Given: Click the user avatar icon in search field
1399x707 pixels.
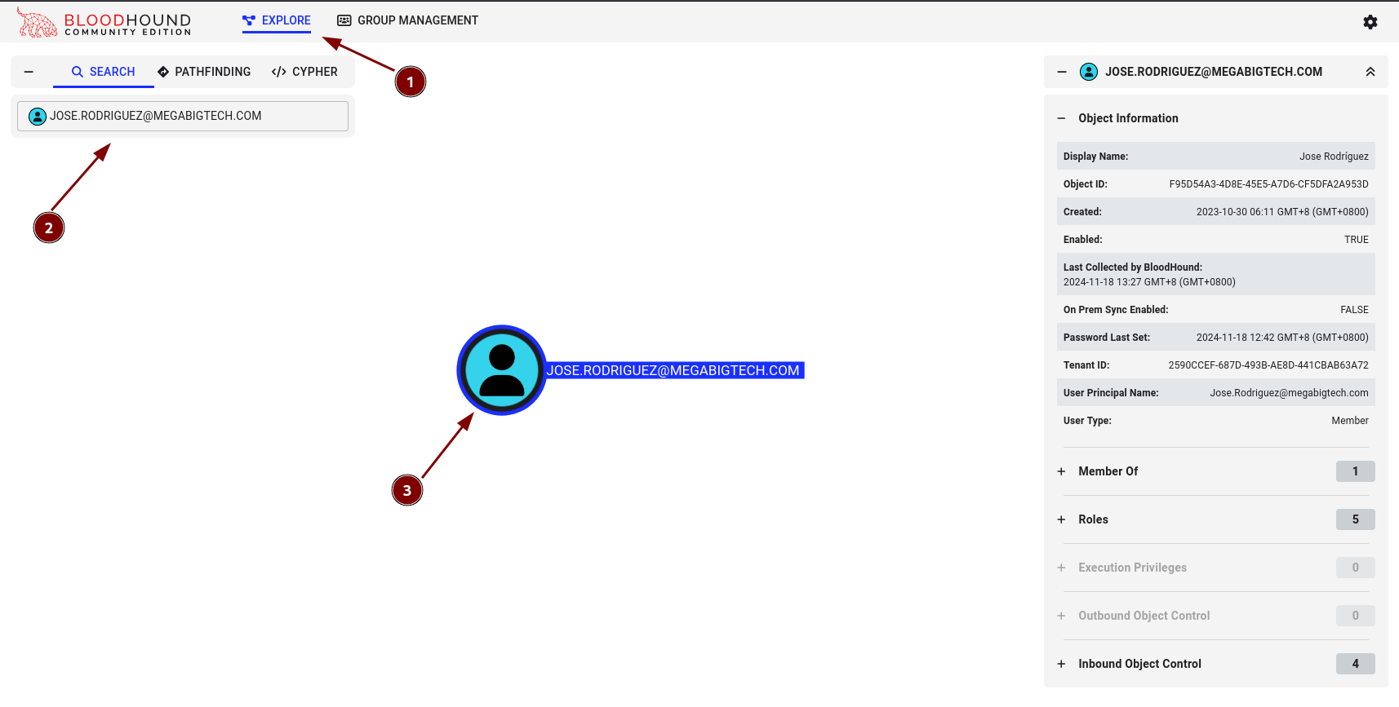Looking at the screenshot, I should tap(38, 117).
